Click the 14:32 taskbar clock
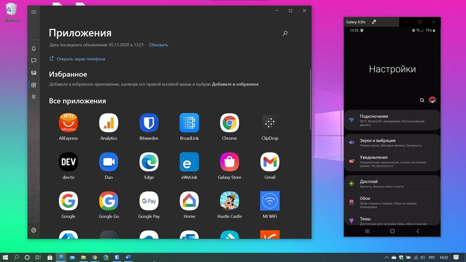Image resolution: width=466 pixels, height=262 pixels. point(444,257)
